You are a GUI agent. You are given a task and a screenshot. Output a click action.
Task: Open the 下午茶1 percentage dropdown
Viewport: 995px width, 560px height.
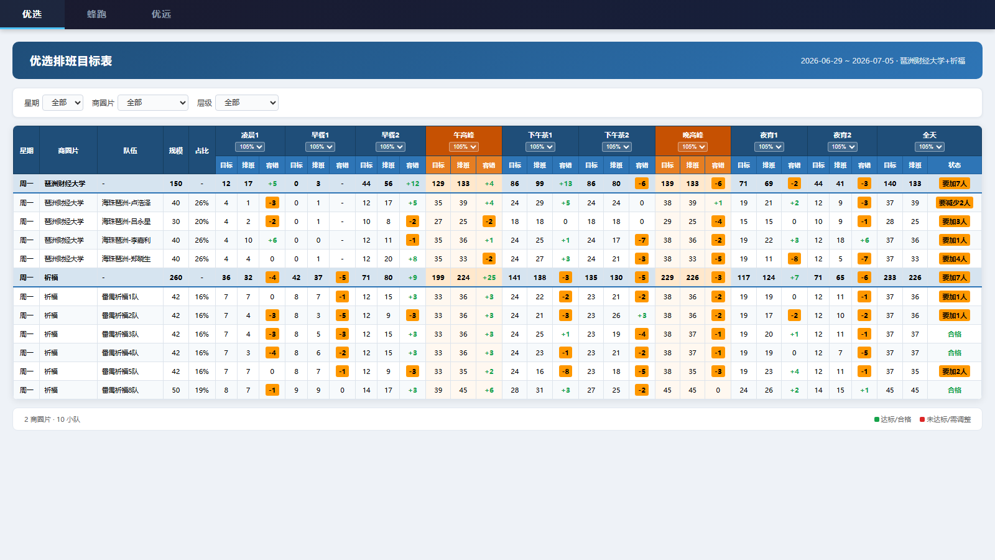[x=540, y=147]
